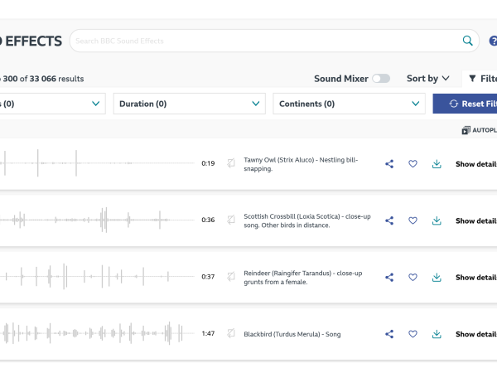Click the Search BBC Sound Effects field
This screenshot has height=373, width=497.
pyautogui.click(x=265, y=41)
